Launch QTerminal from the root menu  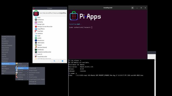click(x=8, y=52)
